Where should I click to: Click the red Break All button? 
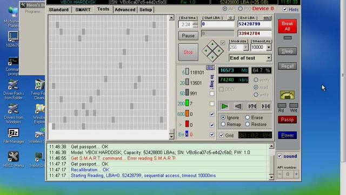pos(287,26)
